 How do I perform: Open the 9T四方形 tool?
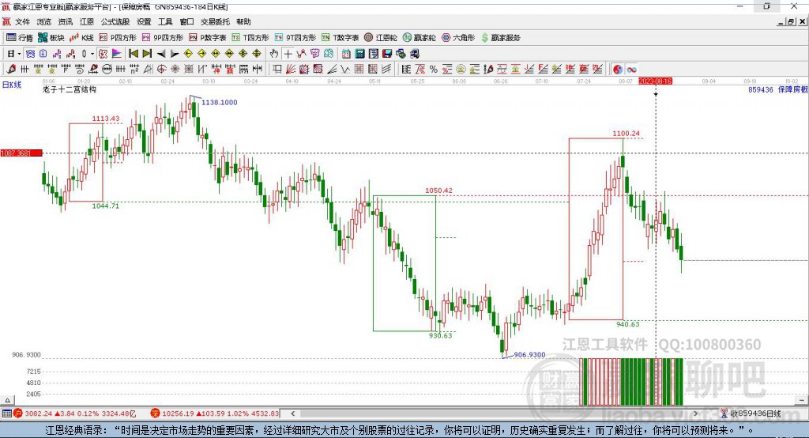coord(295,38)
